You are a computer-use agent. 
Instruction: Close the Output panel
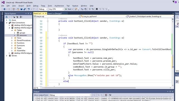click(173, 92)
